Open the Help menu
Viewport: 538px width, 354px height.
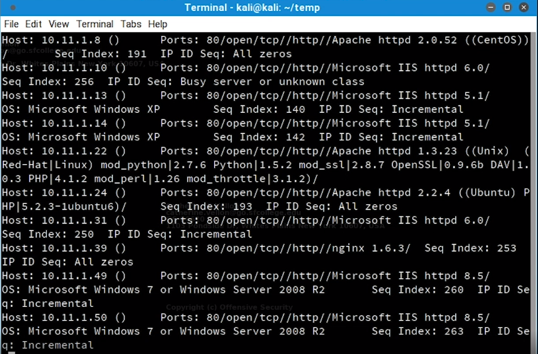158,24
